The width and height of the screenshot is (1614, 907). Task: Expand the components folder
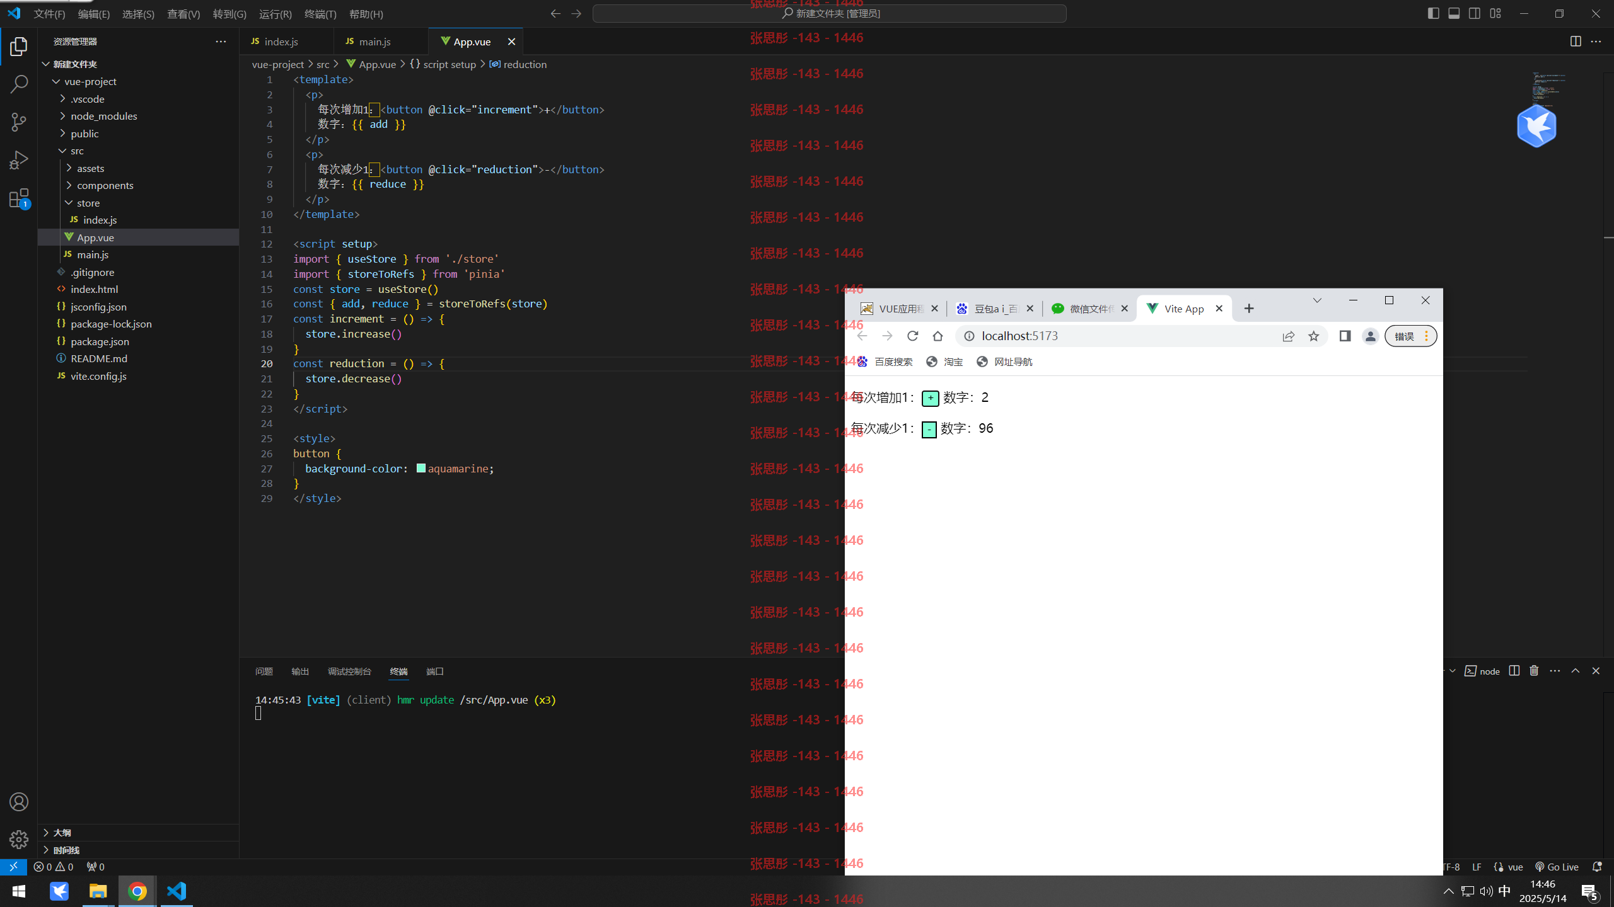point(139,185)
